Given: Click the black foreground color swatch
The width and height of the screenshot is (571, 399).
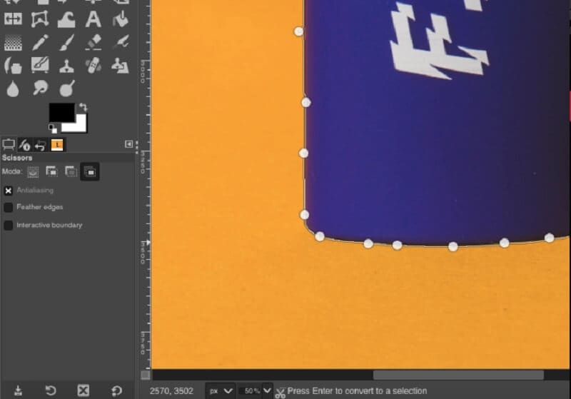Looking at the screenshot, I should click(61, 112).
